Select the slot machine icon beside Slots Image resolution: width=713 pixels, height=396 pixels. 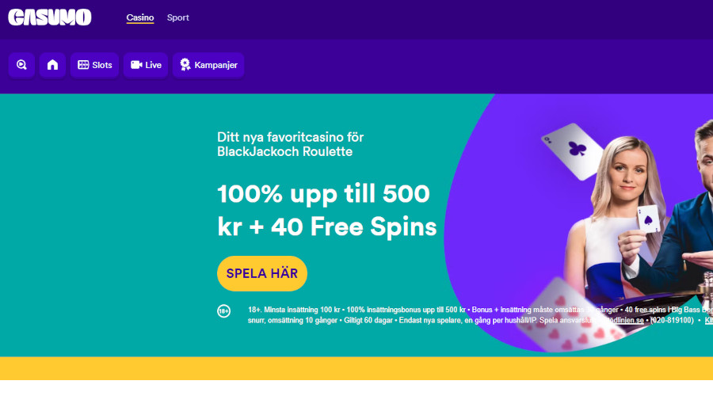click(83, 65)
